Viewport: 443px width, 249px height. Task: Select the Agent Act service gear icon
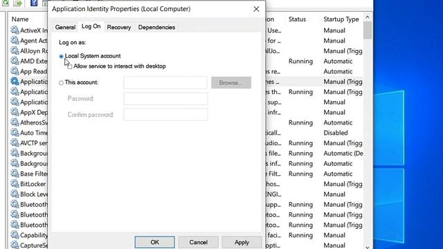(15, 40)
